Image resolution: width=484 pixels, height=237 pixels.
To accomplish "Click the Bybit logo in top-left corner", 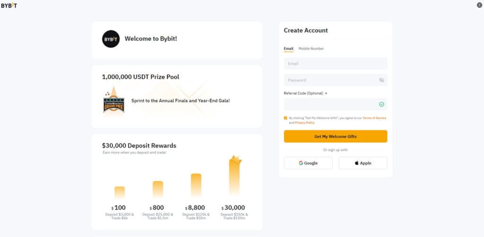I will (x=9, y=5).
